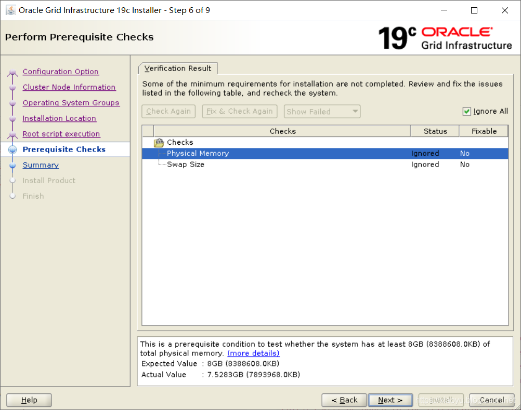Viewport: 521px width, 410px height.
Task: Click the Help button
Action: click(x=29, y=400)
